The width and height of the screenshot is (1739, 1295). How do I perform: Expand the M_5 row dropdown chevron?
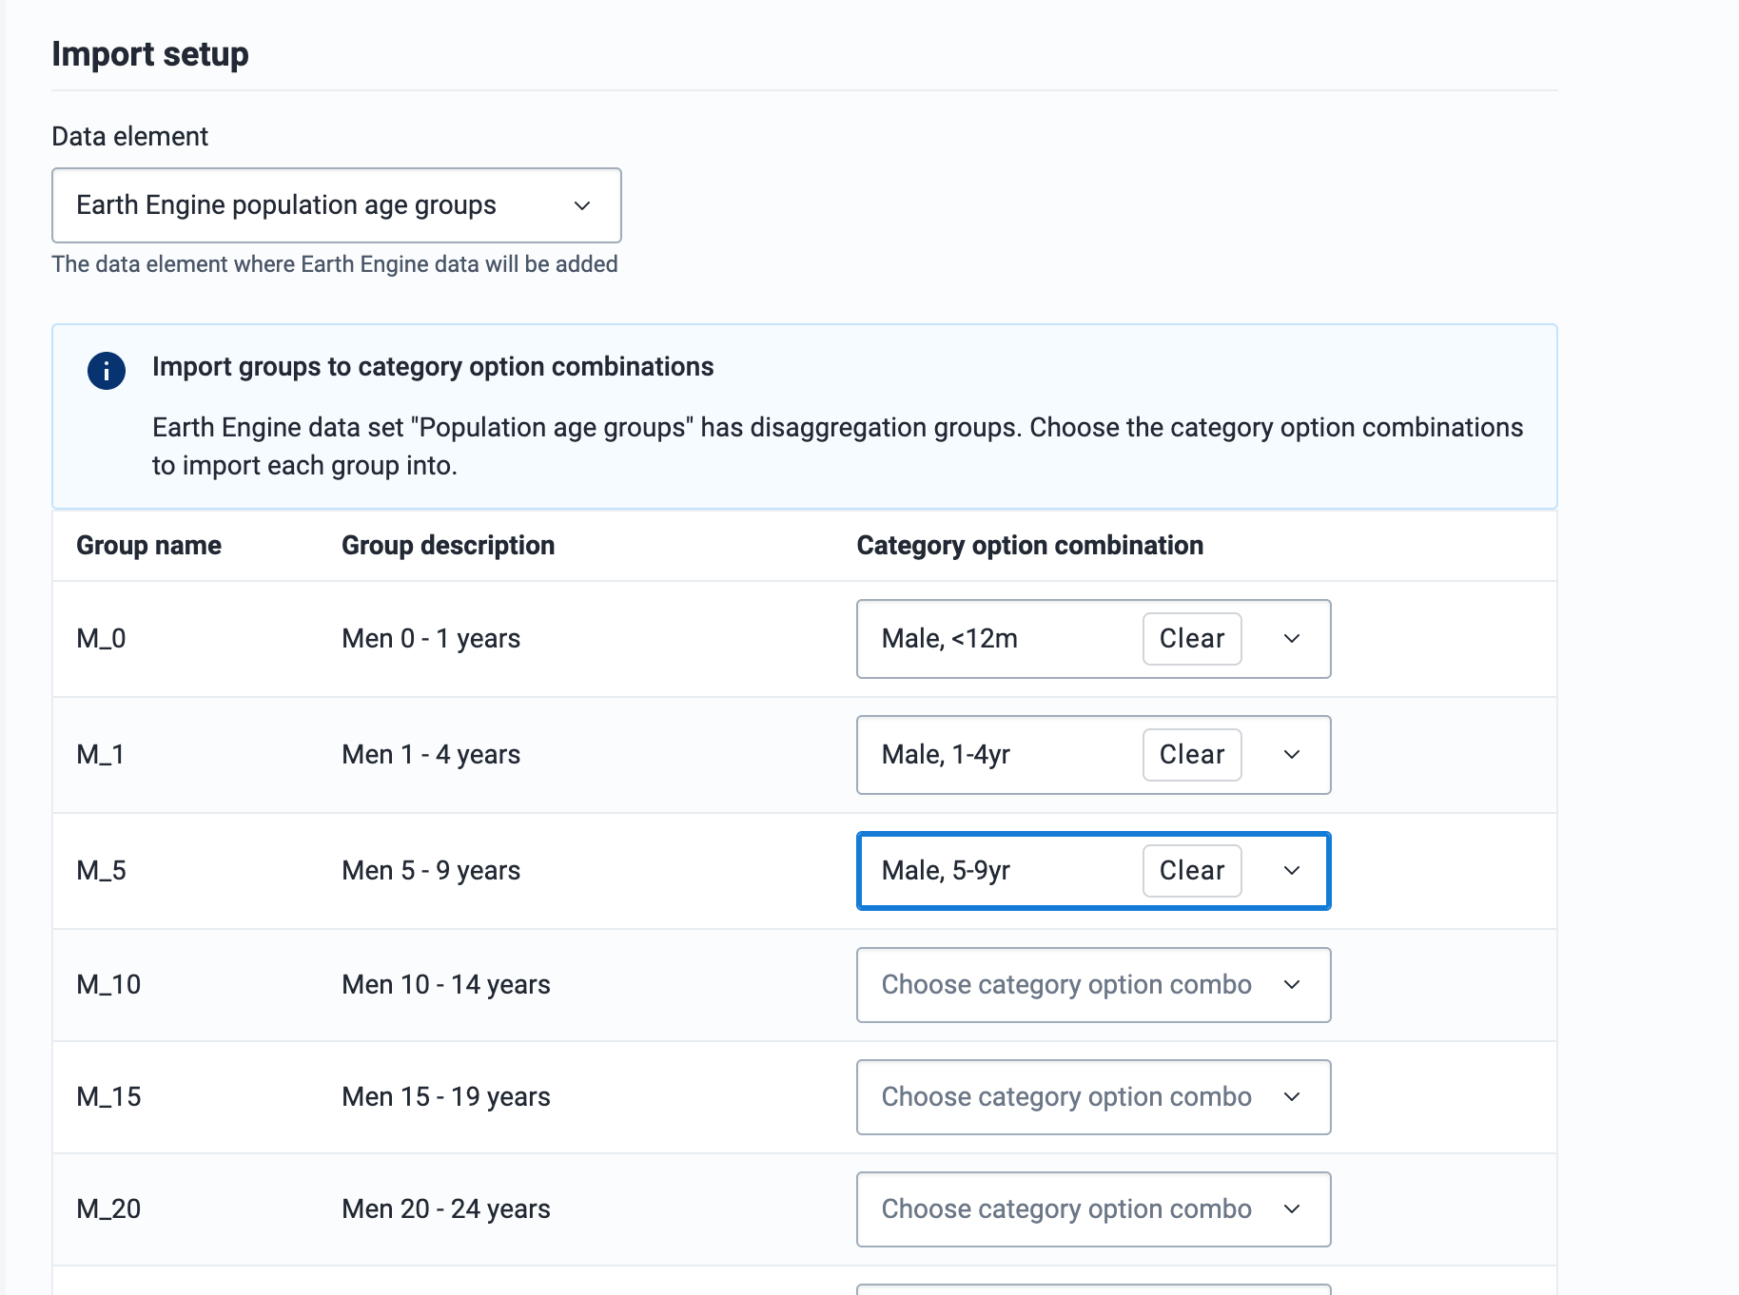[x=1291, y=871]
